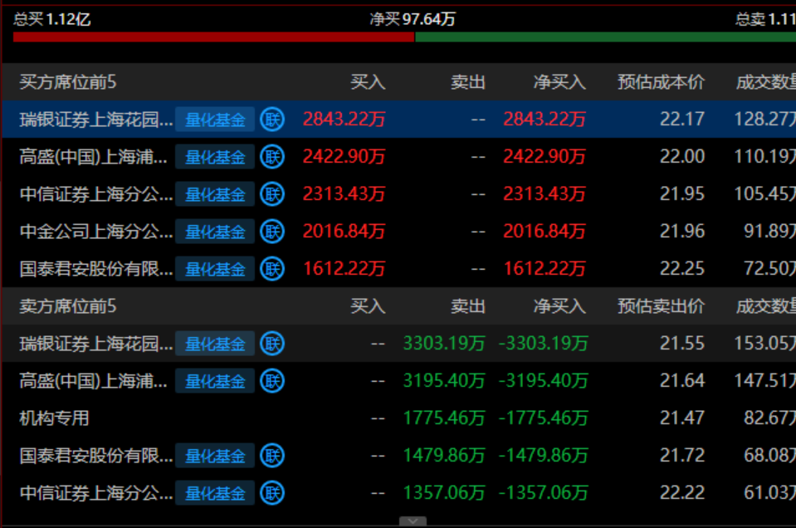Click the 买方席位前5 header label

coord(67,81)
